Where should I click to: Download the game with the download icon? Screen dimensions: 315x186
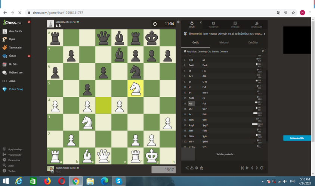click(x=192, y=168)
